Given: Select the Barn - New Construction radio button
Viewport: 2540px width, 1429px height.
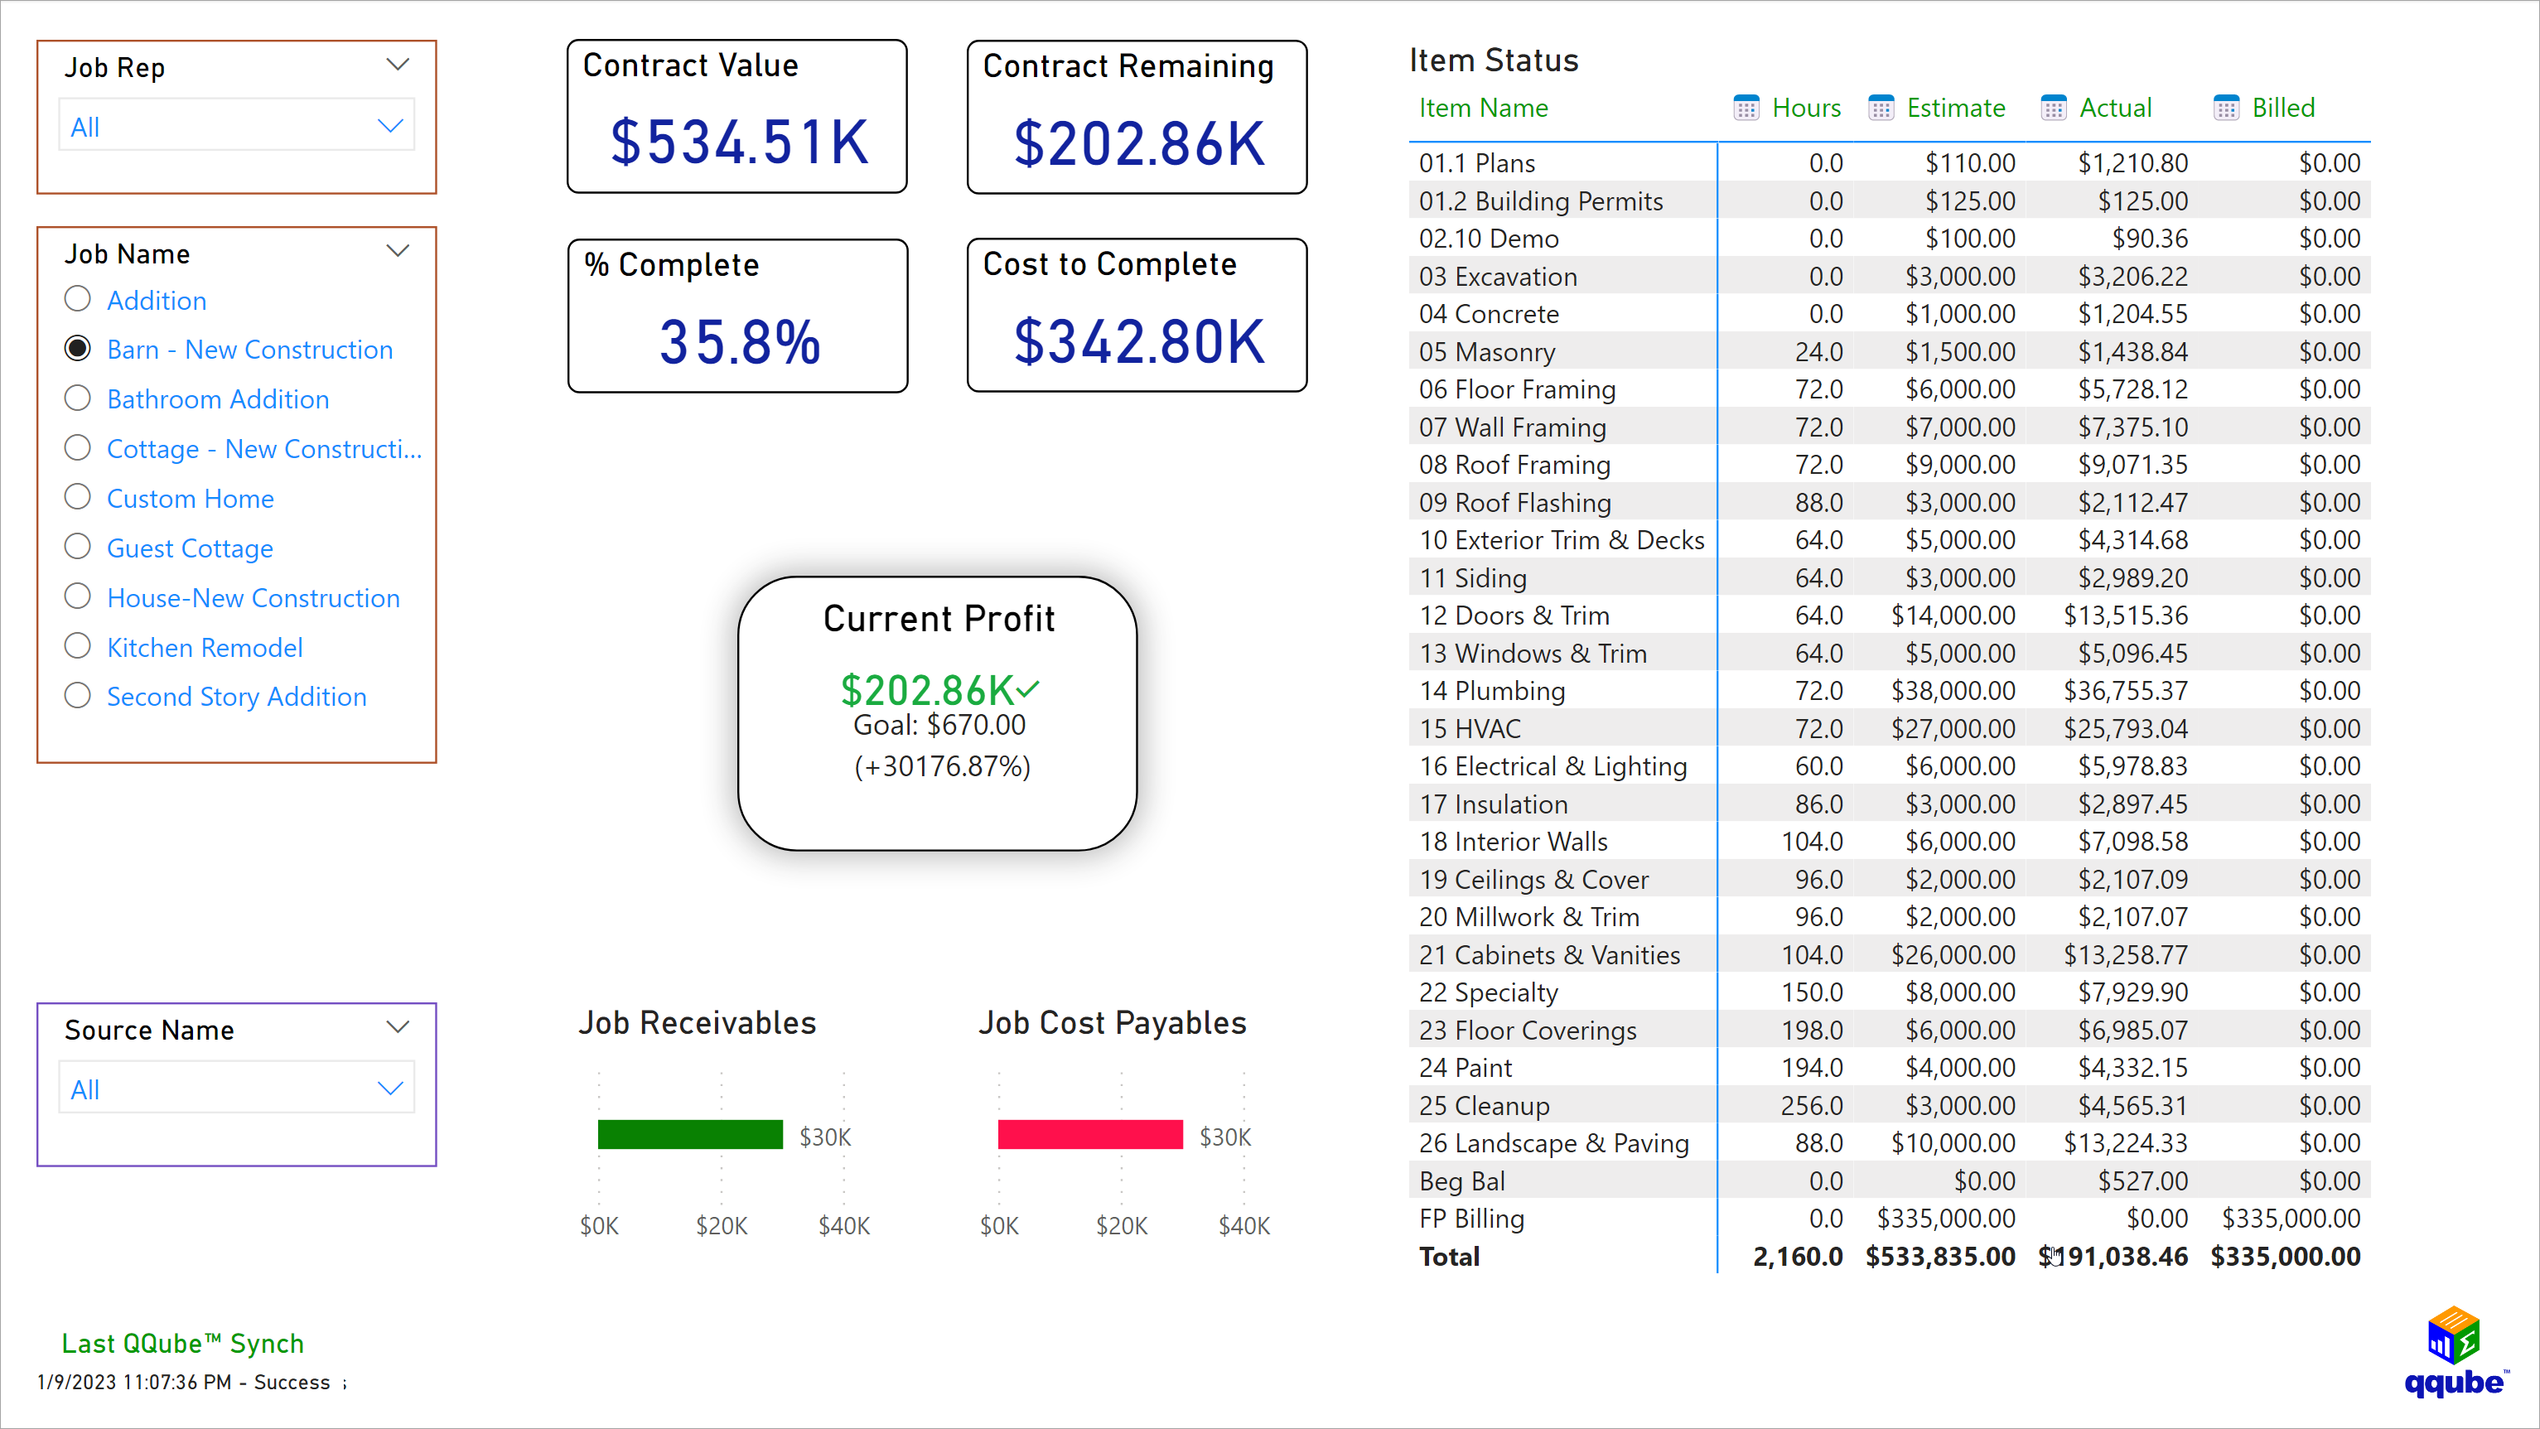Looking at the screenshot, I should 79,347.
